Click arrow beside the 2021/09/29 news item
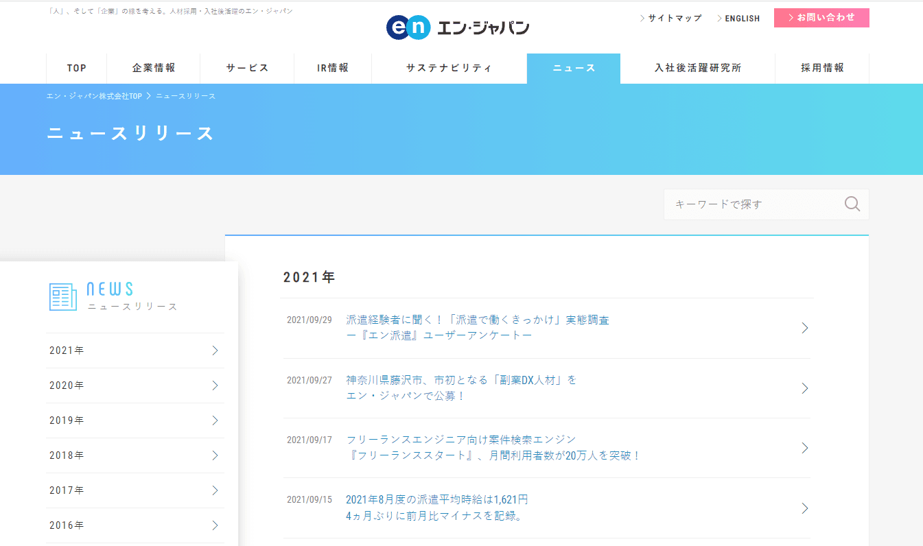Screen dimensions: 923x546 click(805, 329)
